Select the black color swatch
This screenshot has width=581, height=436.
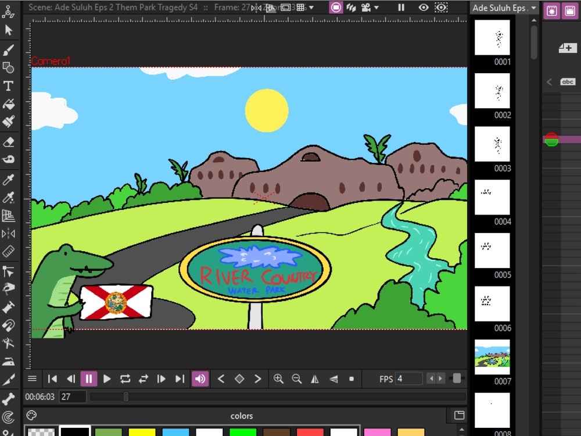point(74,431)
